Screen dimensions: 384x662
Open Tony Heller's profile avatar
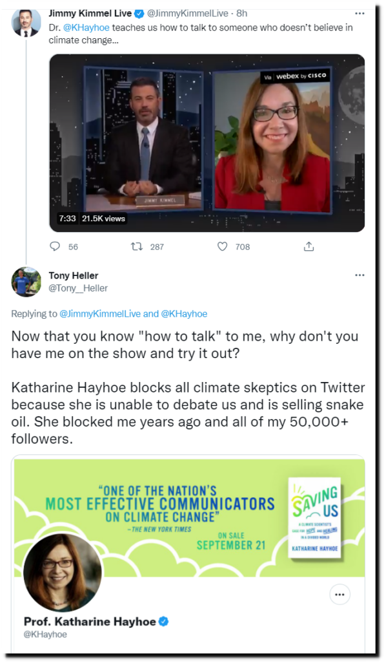tap(26, 282)
